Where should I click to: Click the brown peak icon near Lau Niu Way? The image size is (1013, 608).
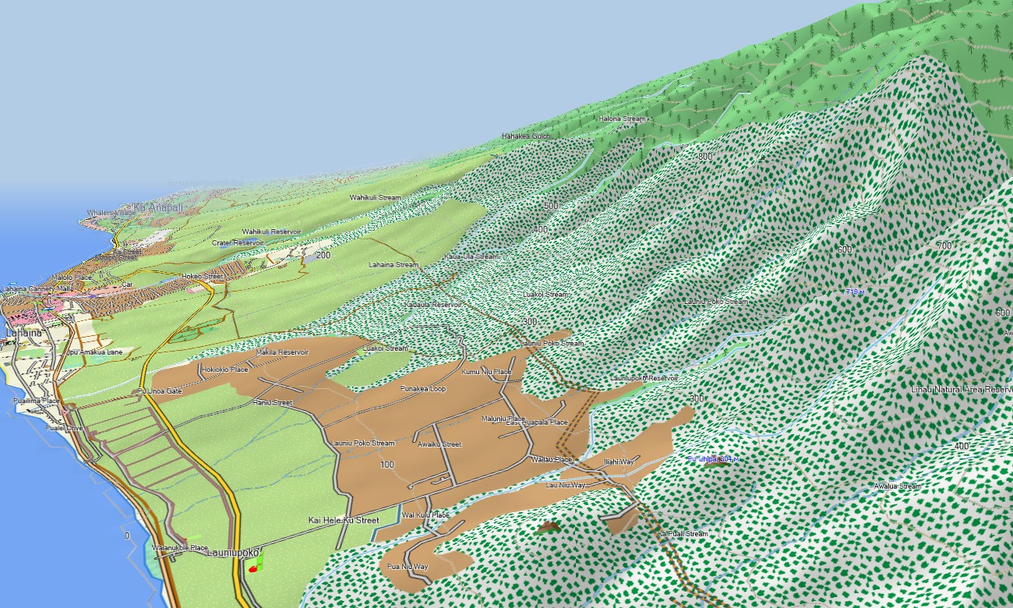coord(549,528)
